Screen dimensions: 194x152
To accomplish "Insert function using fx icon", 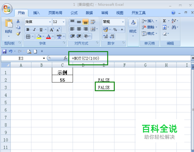I will pyautogui.click(x=66, y=58).
